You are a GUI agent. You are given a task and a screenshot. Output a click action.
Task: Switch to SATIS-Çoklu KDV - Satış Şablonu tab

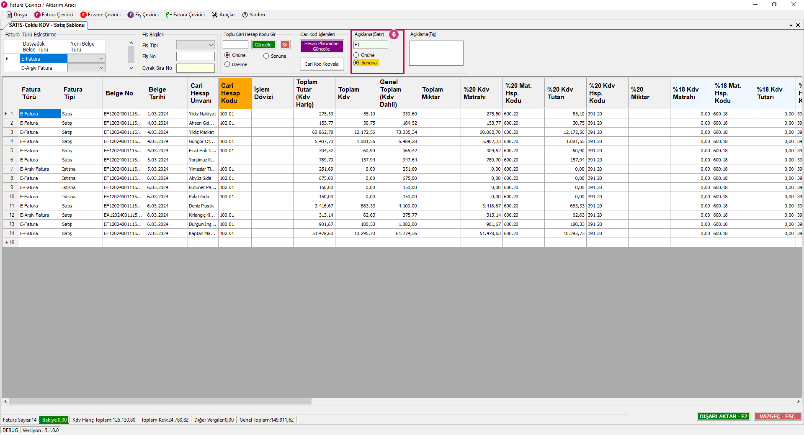[x=46, y=25]
